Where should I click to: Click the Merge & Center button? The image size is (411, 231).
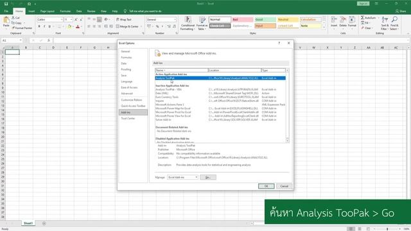point(127,26)
